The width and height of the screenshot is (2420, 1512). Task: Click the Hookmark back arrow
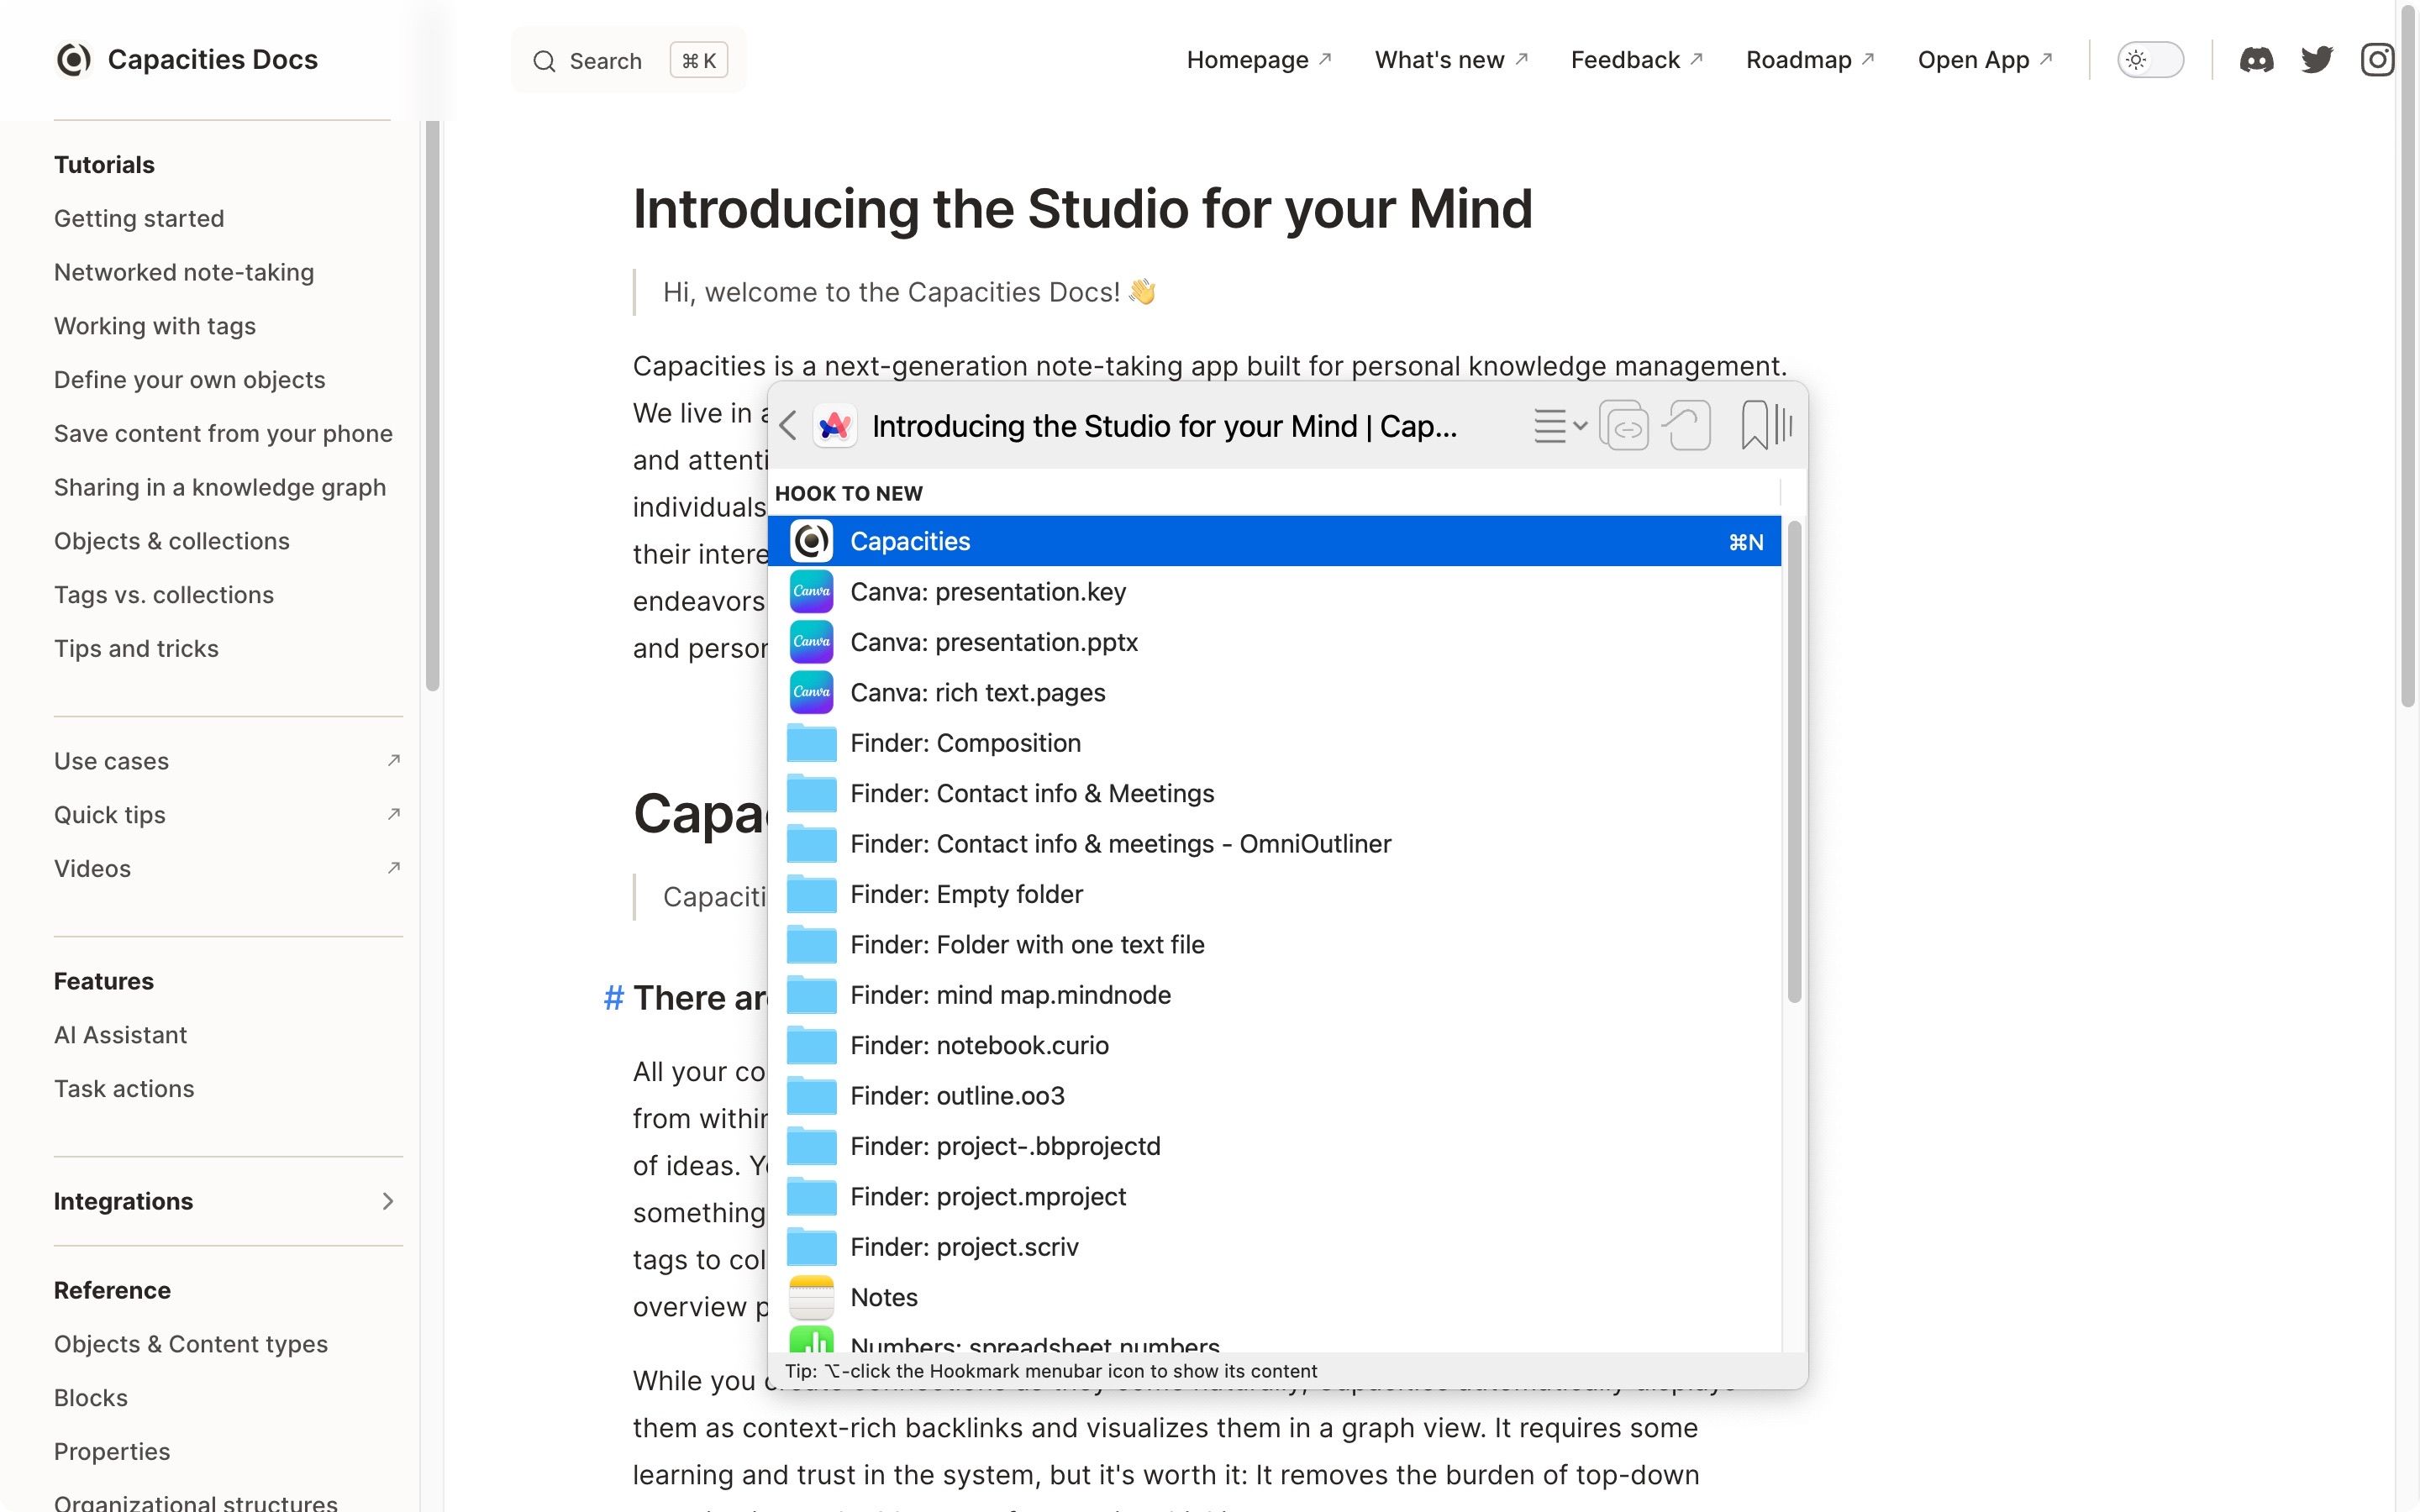tap(788, 426)
